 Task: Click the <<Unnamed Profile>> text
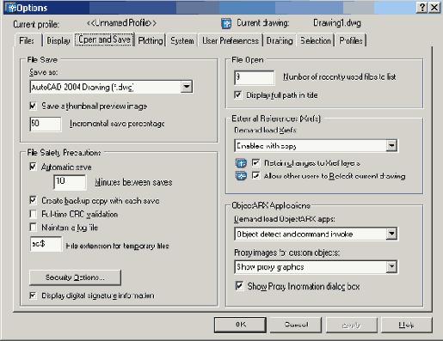tap(122, 23)
